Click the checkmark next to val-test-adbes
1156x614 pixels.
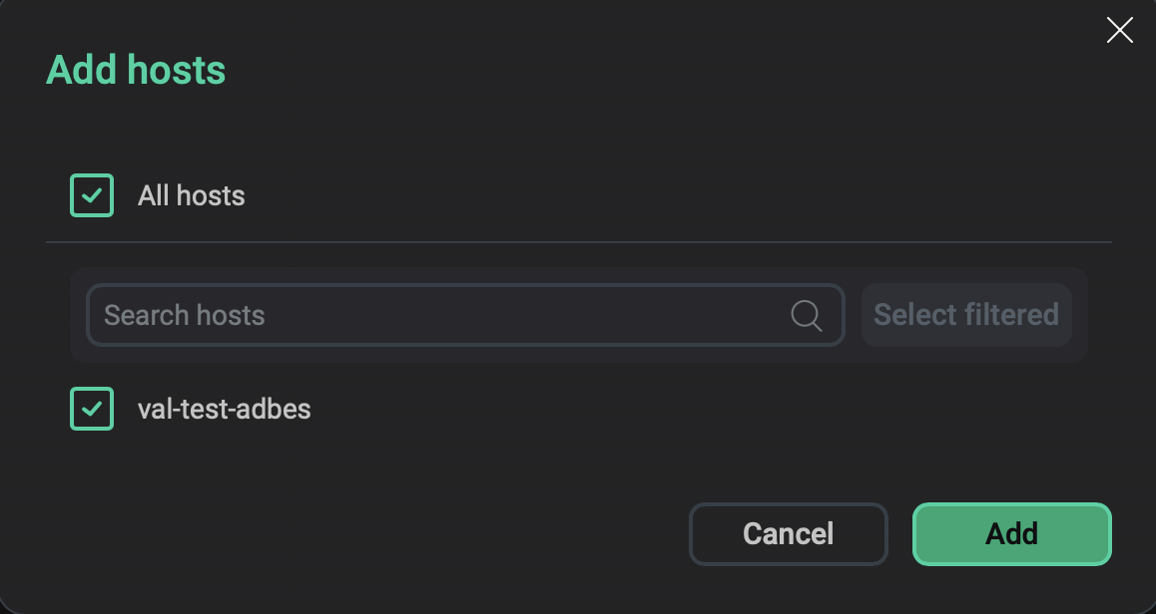point(91,409)
